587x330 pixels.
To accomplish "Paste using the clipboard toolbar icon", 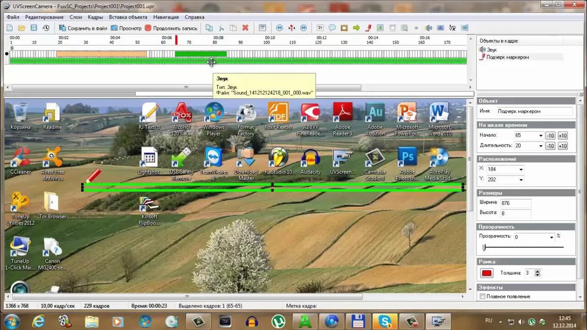I will click(233, 28).
